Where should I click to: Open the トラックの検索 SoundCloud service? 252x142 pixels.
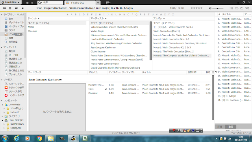click(14, 88)
